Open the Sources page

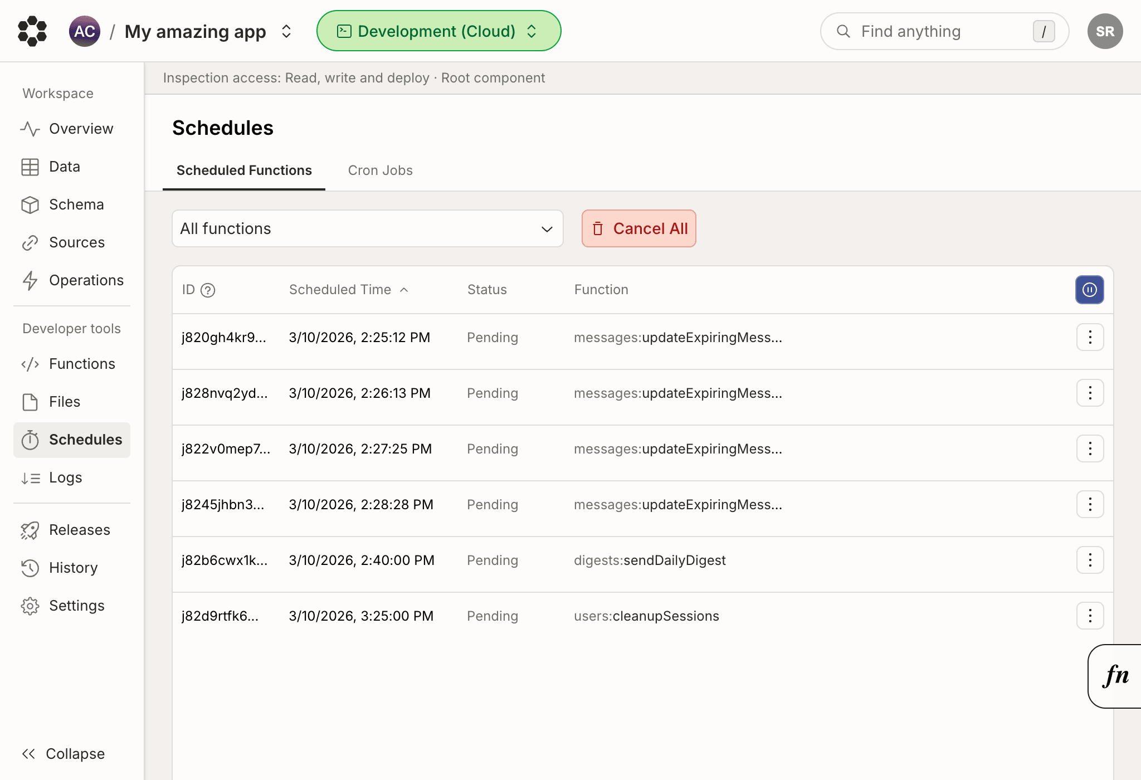(72, 242)
